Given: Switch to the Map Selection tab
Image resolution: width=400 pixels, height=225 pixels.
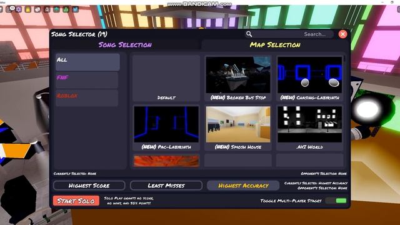Looking at the screenshot, I should [275, 44].
